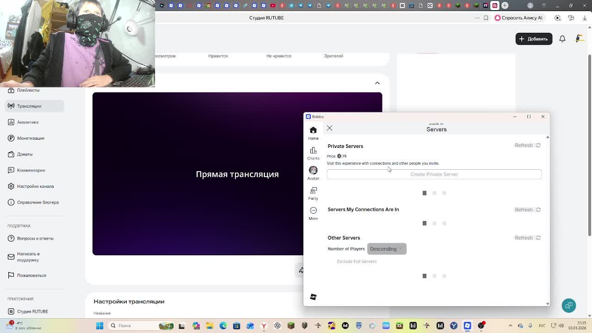Open Home in Roblox sidebar
The width and height of the screenshot is (592, 333).
tap(313, 133)
